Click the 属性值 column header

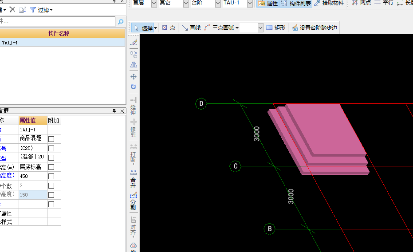33,120
